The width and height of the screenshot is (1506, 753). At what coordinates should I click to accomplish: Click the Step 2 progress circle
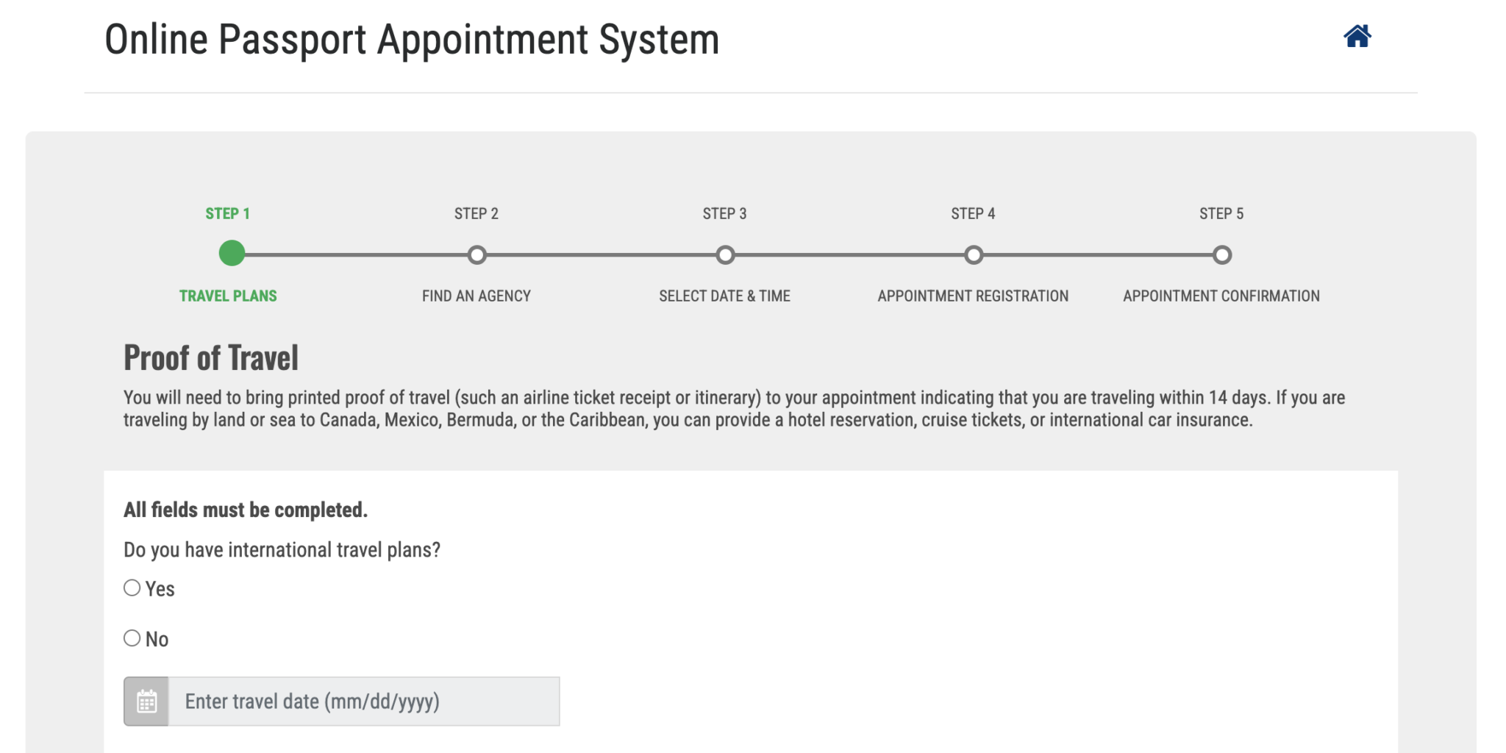point(477,255)
